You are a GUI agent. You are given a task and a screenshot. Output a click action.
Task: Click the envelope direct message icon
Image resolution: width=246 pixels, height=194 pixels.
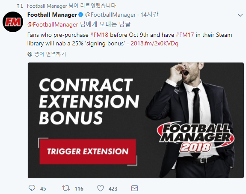(x=134, y=188)
